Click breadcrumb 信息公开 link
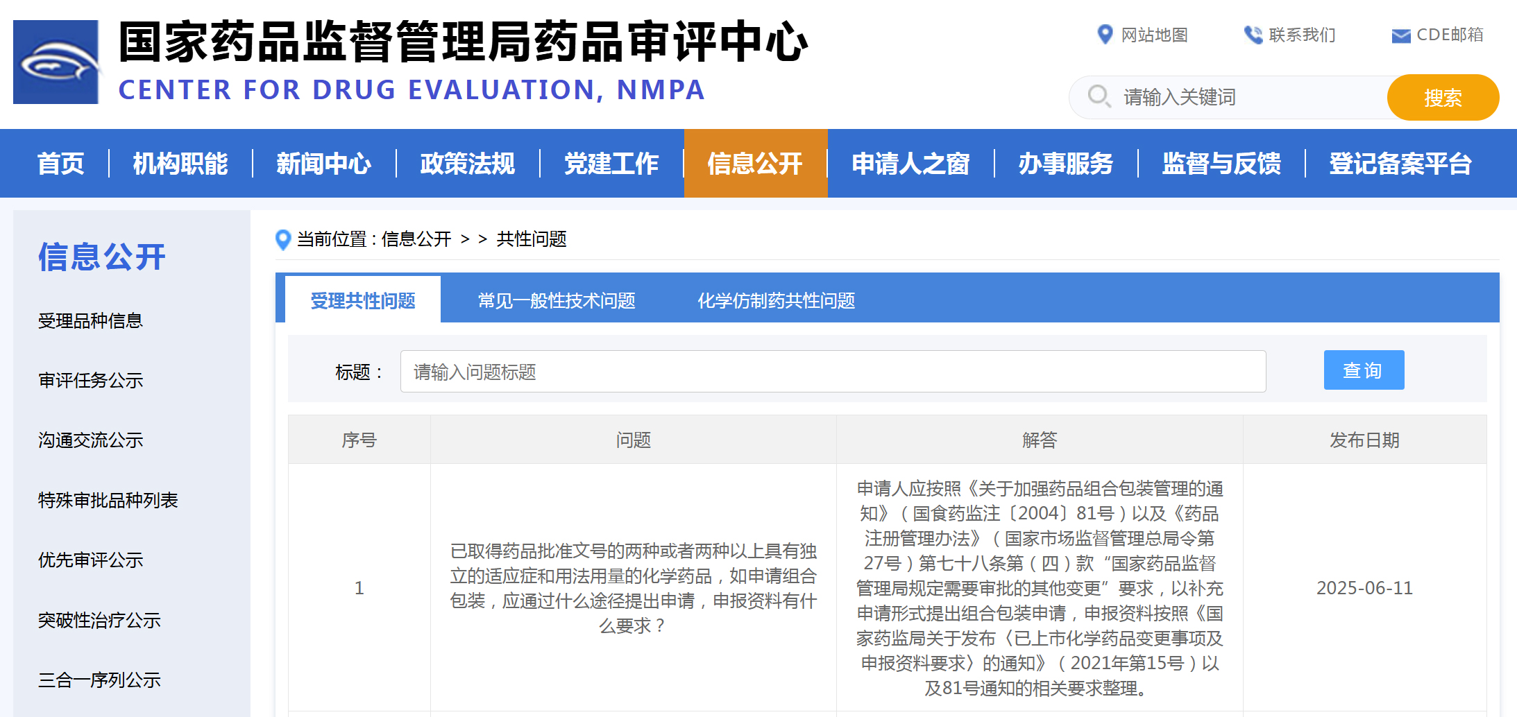 pyautogui.click(x=416, y=239)
